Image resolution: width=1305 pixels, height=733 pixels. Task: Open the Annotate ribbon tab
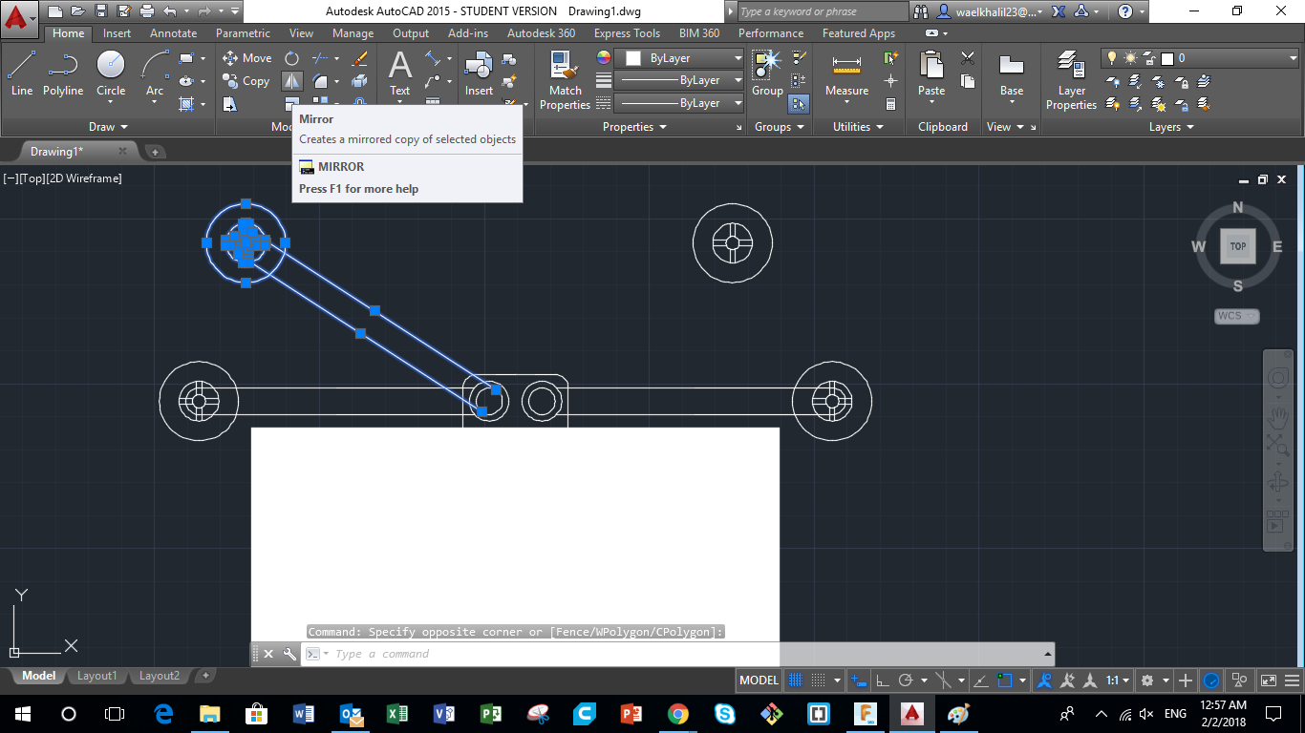(174, 33)
